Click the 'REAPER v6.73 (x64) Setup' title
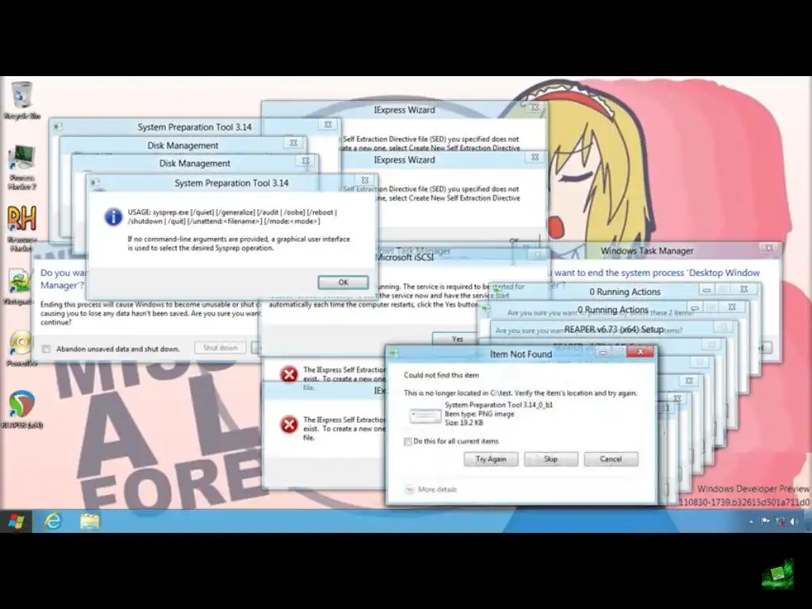The width and height of the screenshot is (812, 609). [615, 329]
